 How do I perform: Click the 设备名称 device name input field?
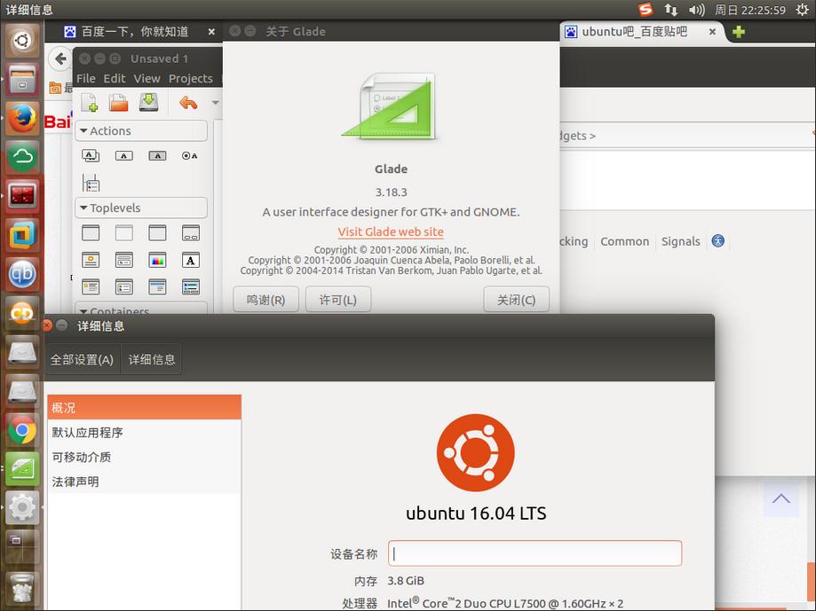pyautogui.click(x=535, y=553)
